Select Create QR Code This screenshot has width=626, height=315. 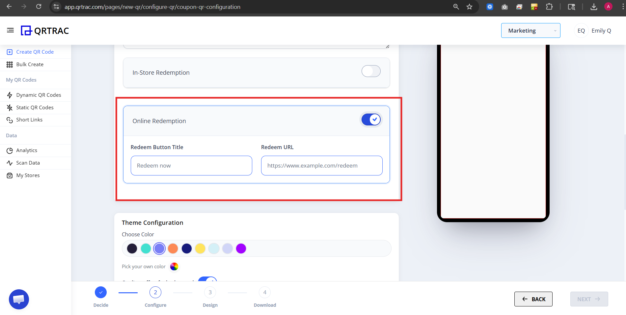click(x=35, y=52)
